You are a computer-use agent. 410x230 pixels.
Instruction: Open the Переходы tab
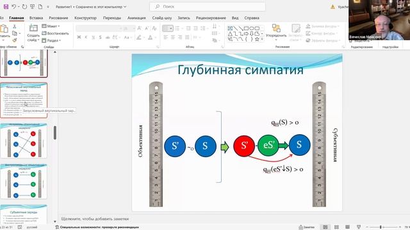coord(112,18)
